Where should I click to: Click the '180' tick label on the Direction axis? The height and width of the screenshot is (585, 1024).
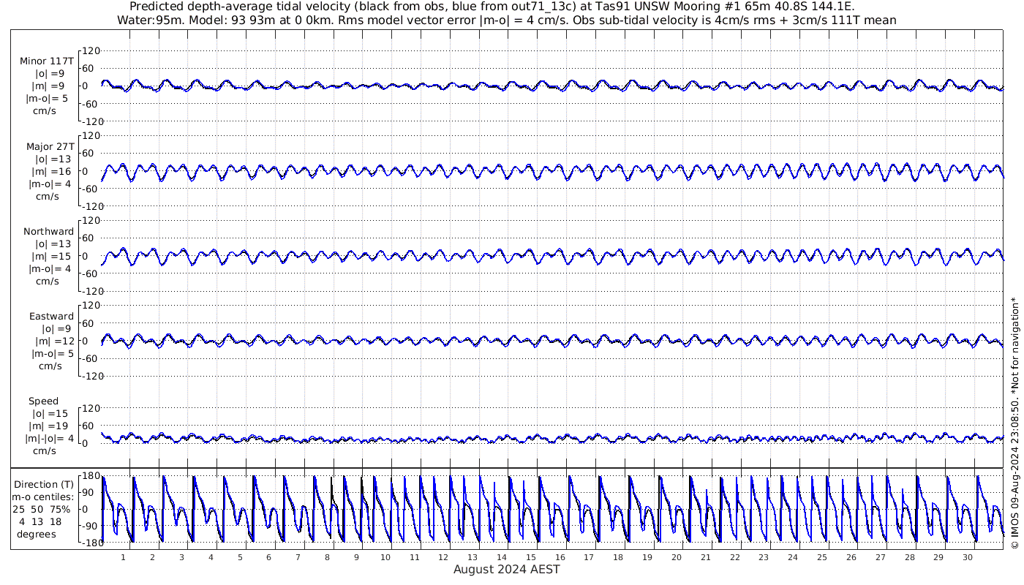click(x=91, y=476)
